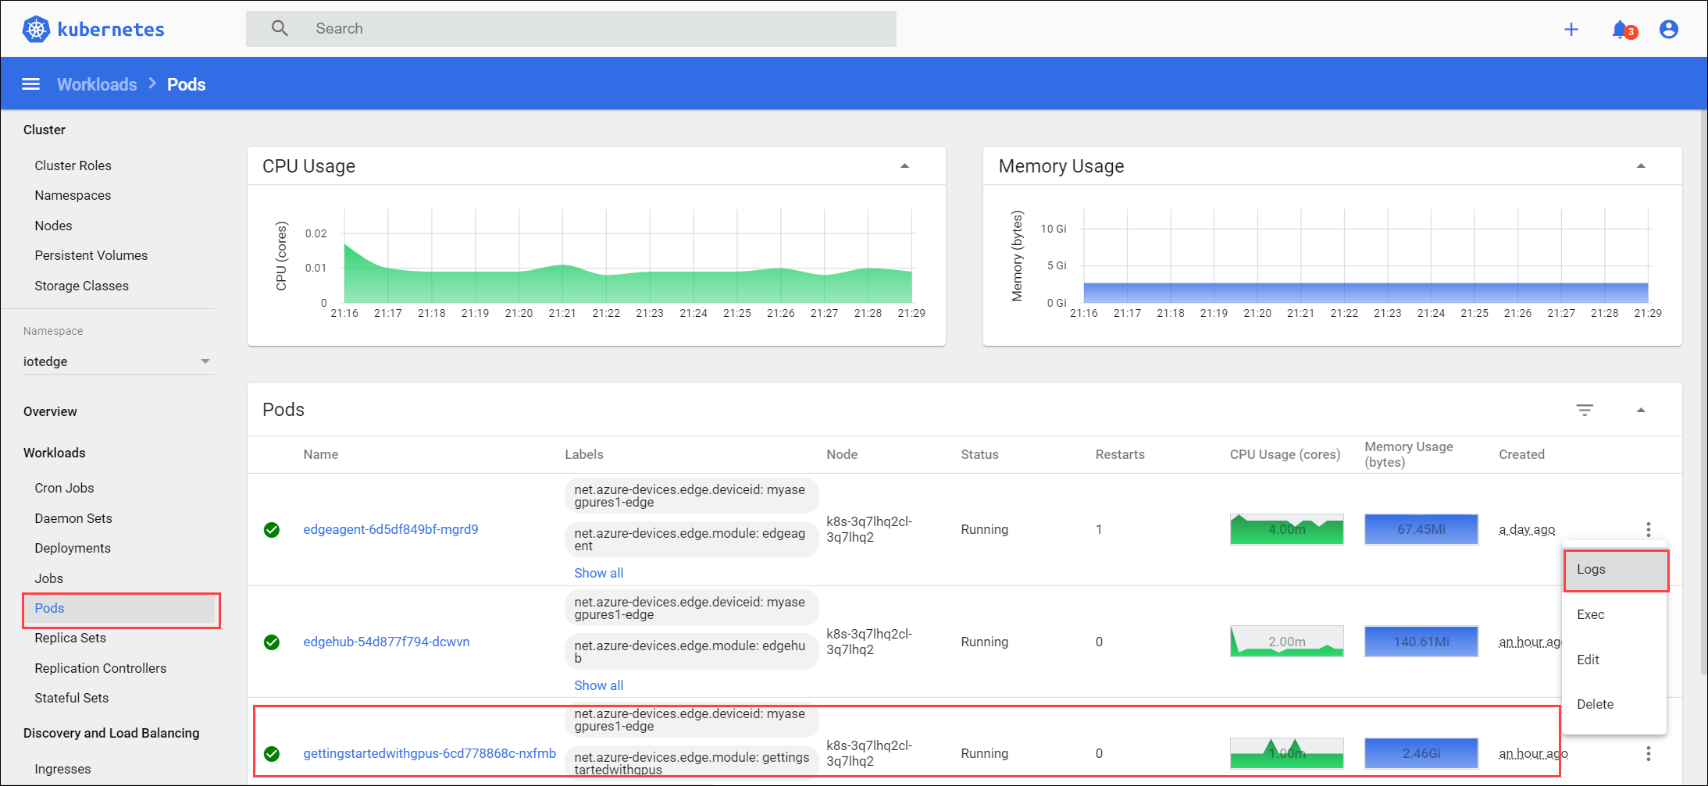This screenshot has height=786, width=1708.
Task: Open the user profile icon
Action: (x=1668, y=29)
